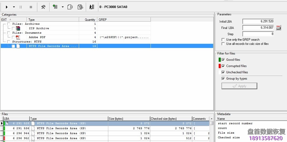Click the '0 - PC3000 SATA0' device label
Screen dimensions: 287x142
point(113,7)
